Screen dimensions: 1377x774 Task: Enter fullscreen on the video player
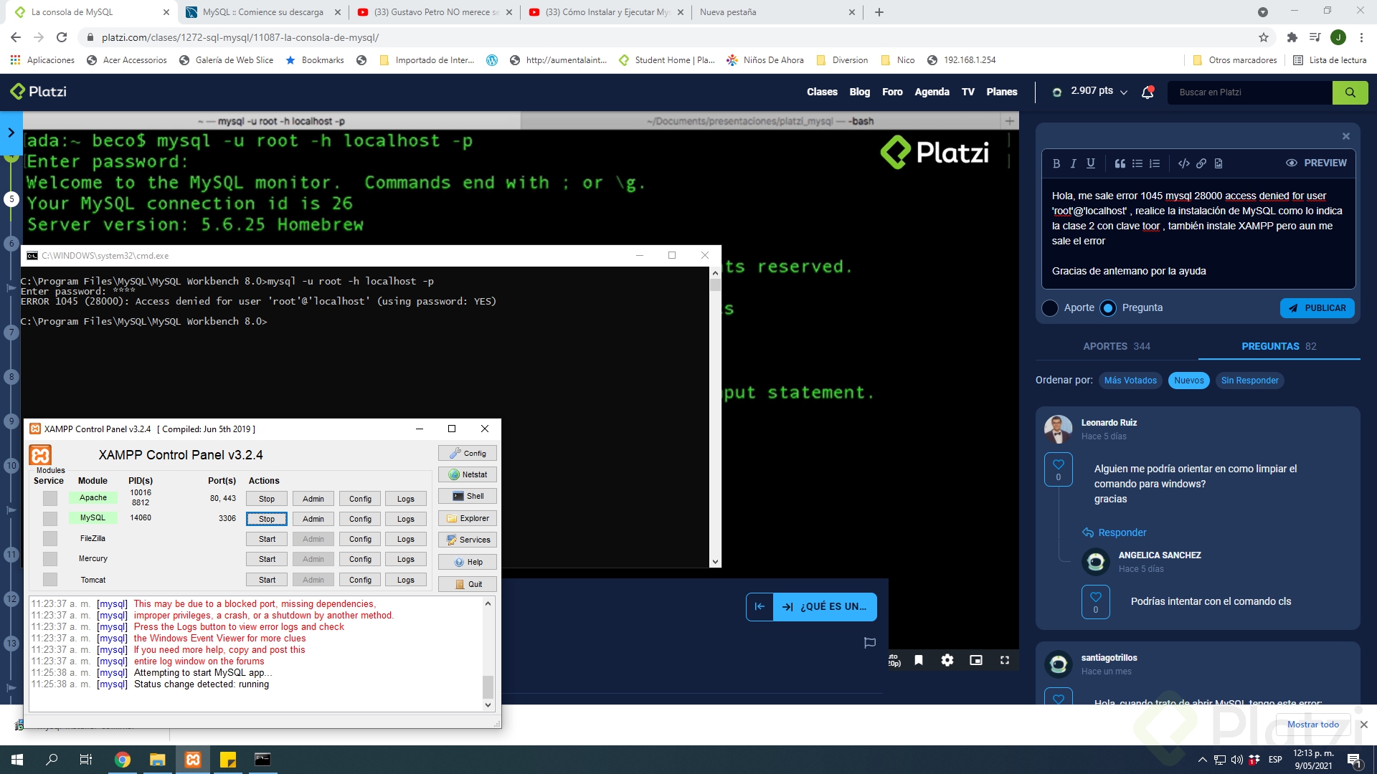tap(1005, 660)
